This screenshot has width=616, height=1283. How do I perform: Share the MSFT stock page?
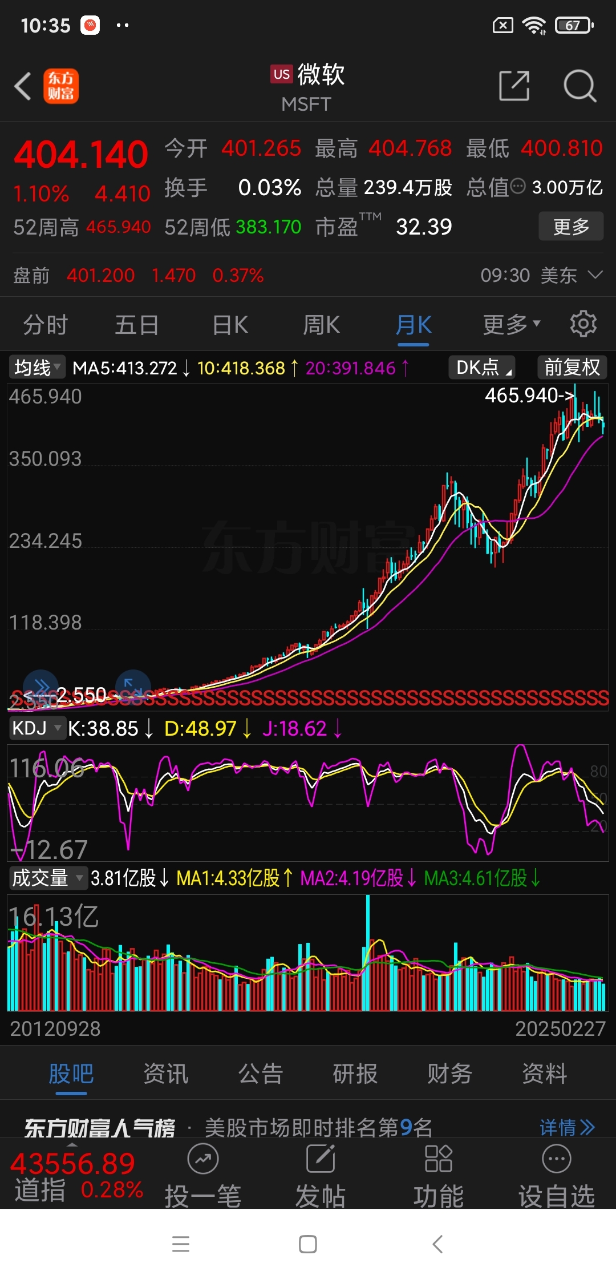click(x=514, y=86)
